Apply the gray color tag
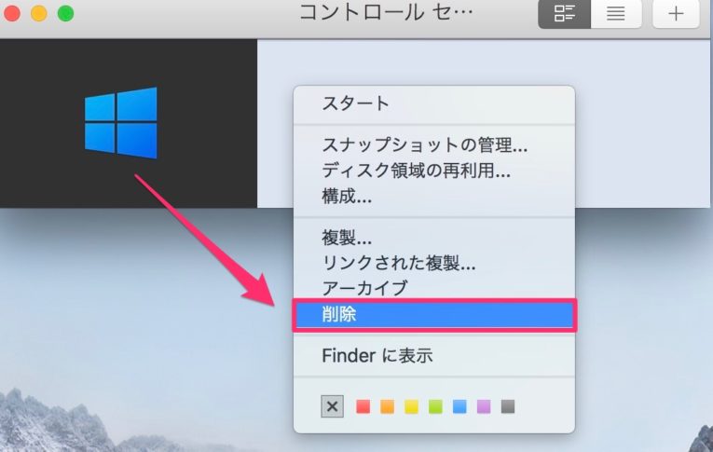The image size is (713, 452). coord(507,406)
